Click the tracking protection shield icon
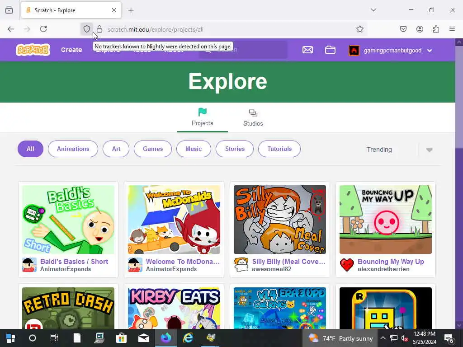The width and height of the screenshot is (463, 347). click(x=86, y=29)
